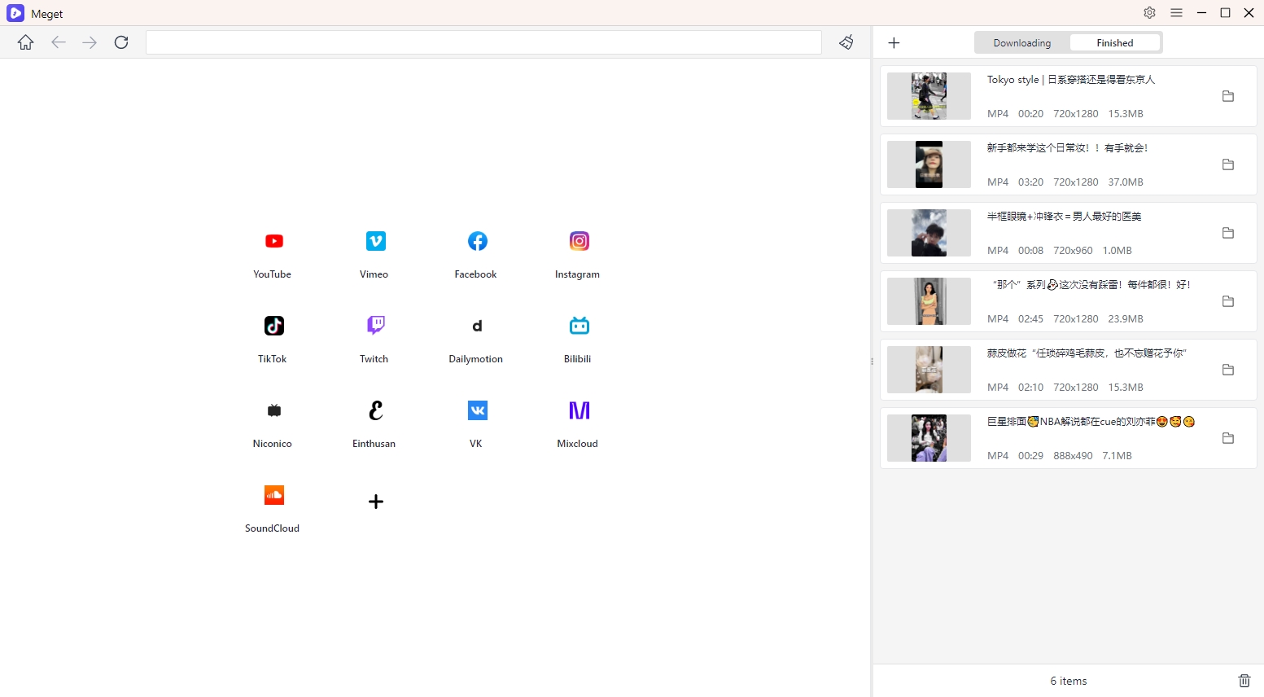This screenshot has height=697, width=1264.
Task: Open the Bilibili shortcut
Action: pyautogui.click(x=579, y=326)
